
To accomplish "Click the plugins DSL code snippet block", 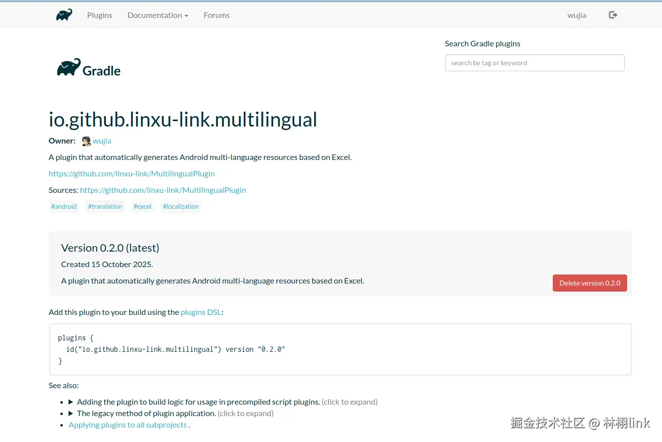I will [x=340, y=349].
